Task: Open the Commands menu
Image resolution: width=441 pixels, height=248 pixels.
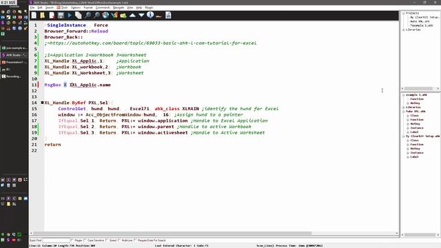Action: 103,8
